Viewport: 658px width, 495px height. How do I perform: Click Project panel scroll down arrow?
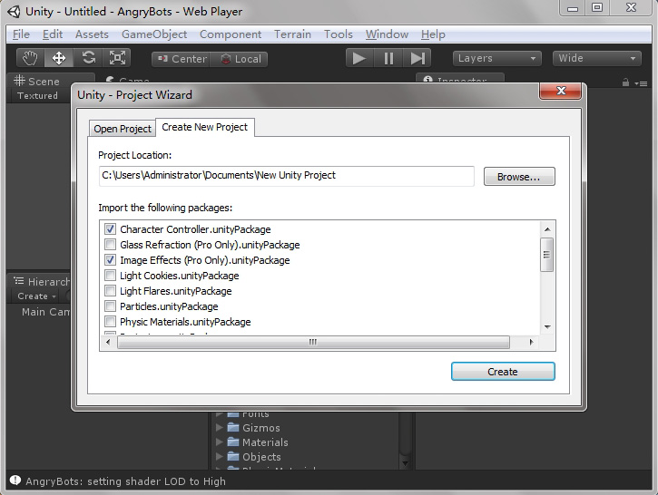pos(405,463)
